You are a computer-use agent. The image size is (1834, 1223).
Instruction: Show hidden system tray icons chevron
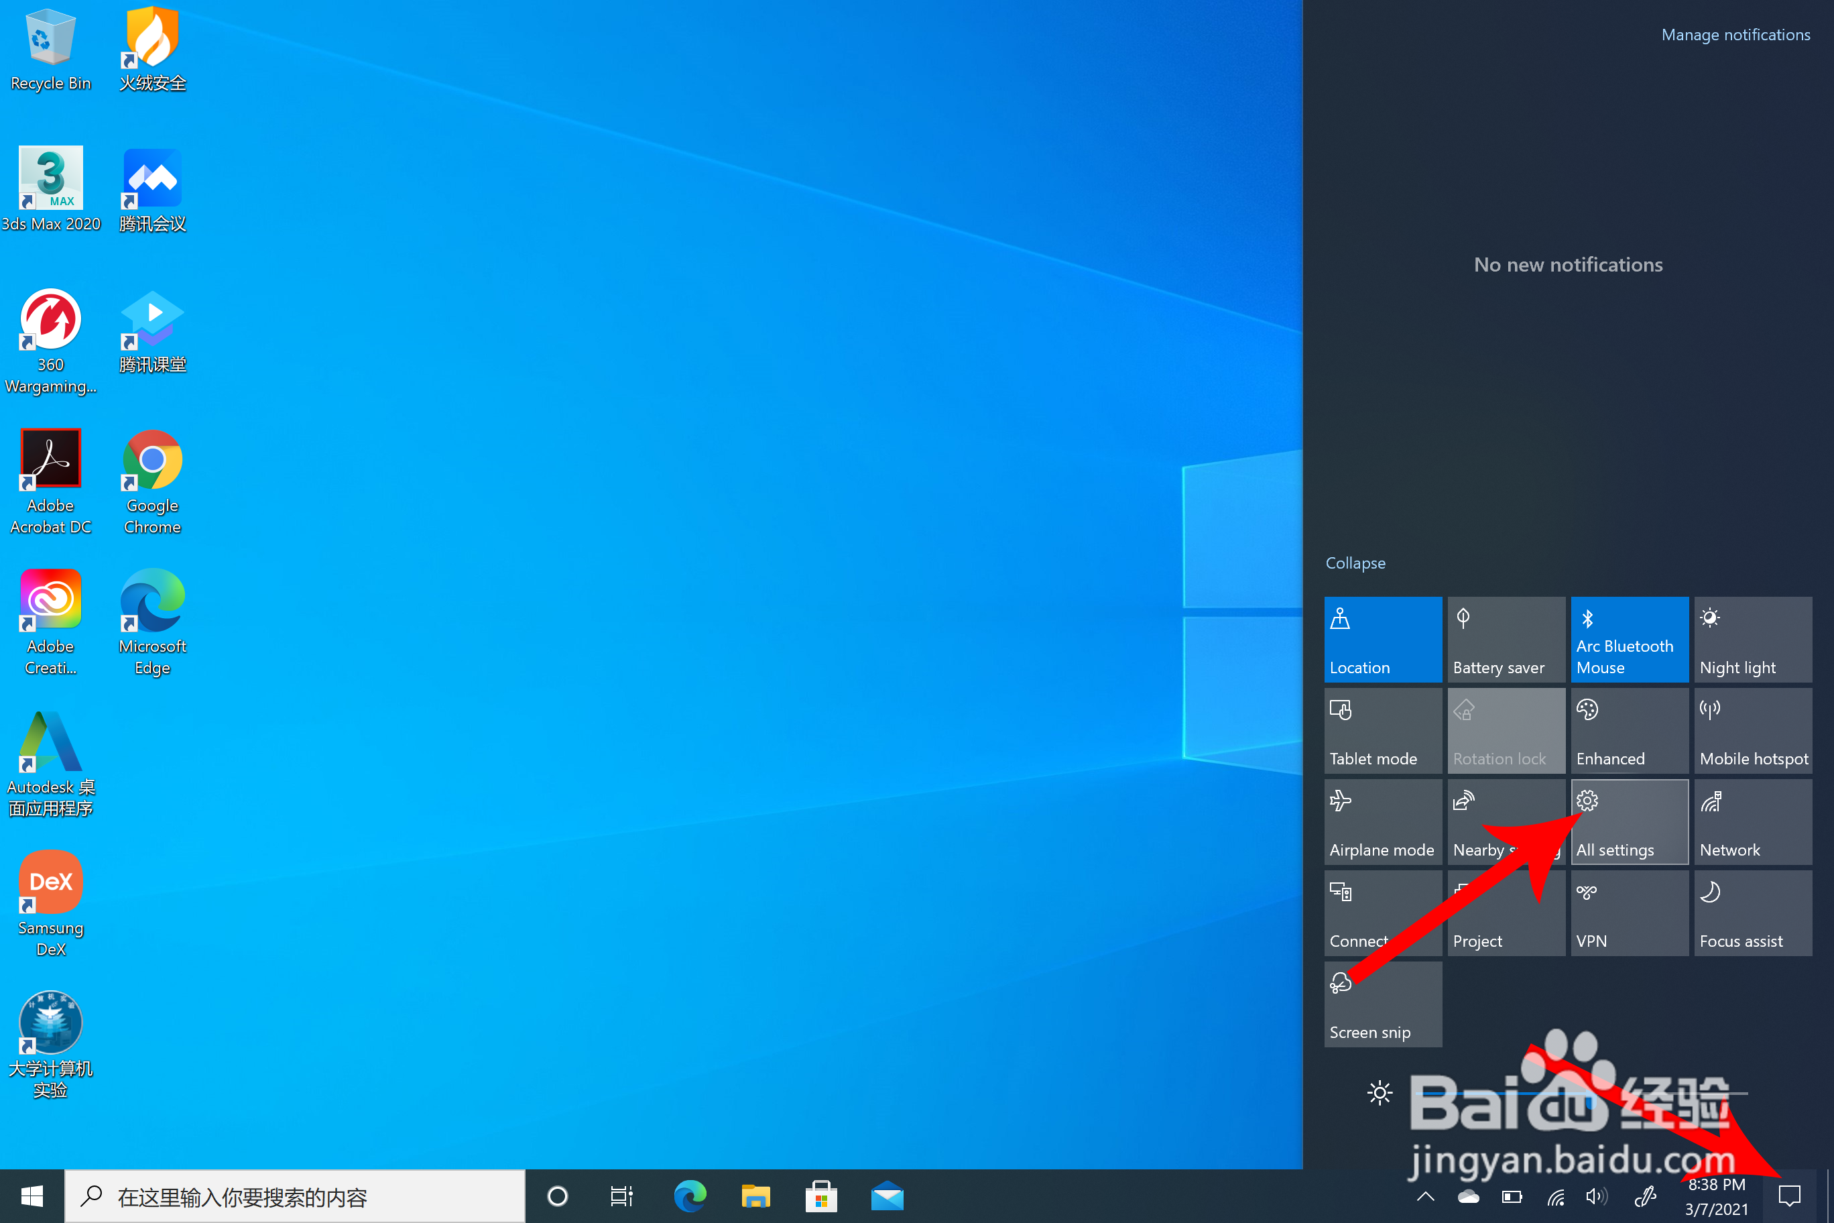pyautogui.click(x=1425, y=1196)
